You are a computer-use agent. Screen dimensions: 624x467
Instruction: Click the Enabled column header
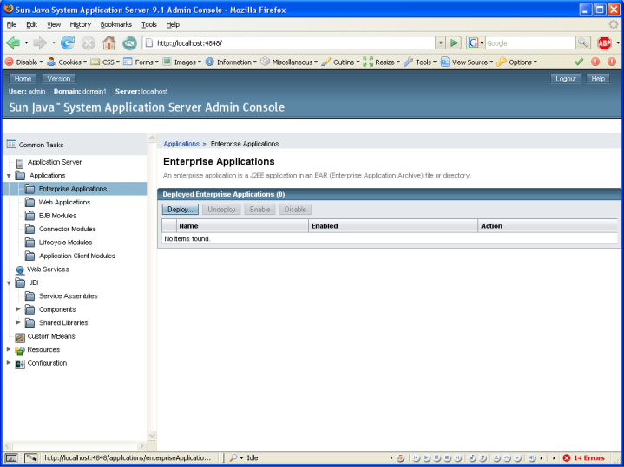point(393,226)
